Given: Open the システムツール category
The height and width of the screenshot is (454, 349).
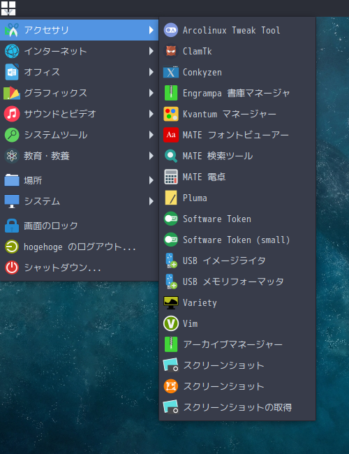Looking at the screenshot, I should (x=79, y=135).
